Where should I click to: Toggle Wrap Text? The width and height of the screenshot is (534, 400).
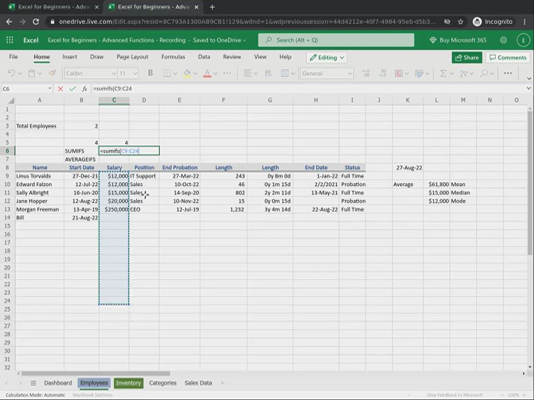(x=268, y=73)
